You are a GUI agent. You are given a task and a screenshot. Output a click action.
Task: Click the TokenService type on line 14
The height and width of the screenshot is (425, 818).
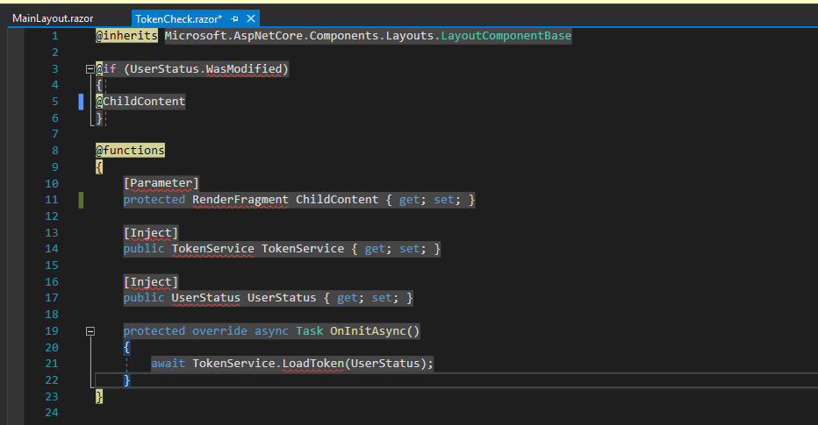(x=213, y=249)
